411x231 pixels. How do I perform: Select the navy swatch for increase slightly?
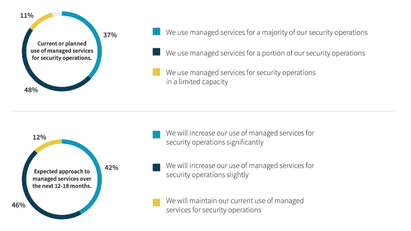pos(156,166)
